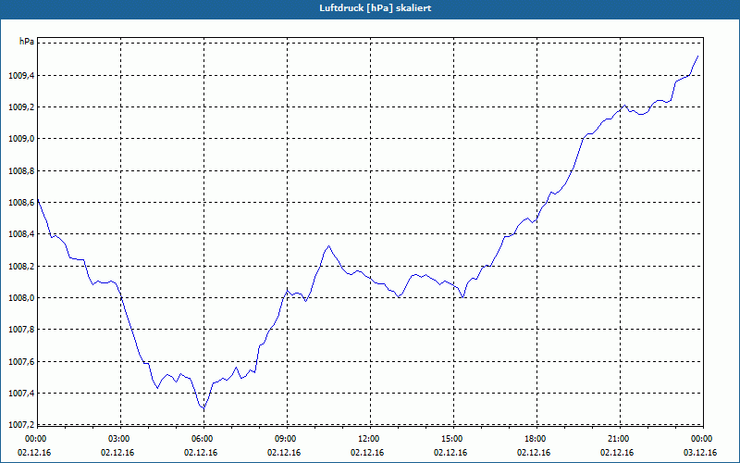Click the 06:00 time label

203,439
